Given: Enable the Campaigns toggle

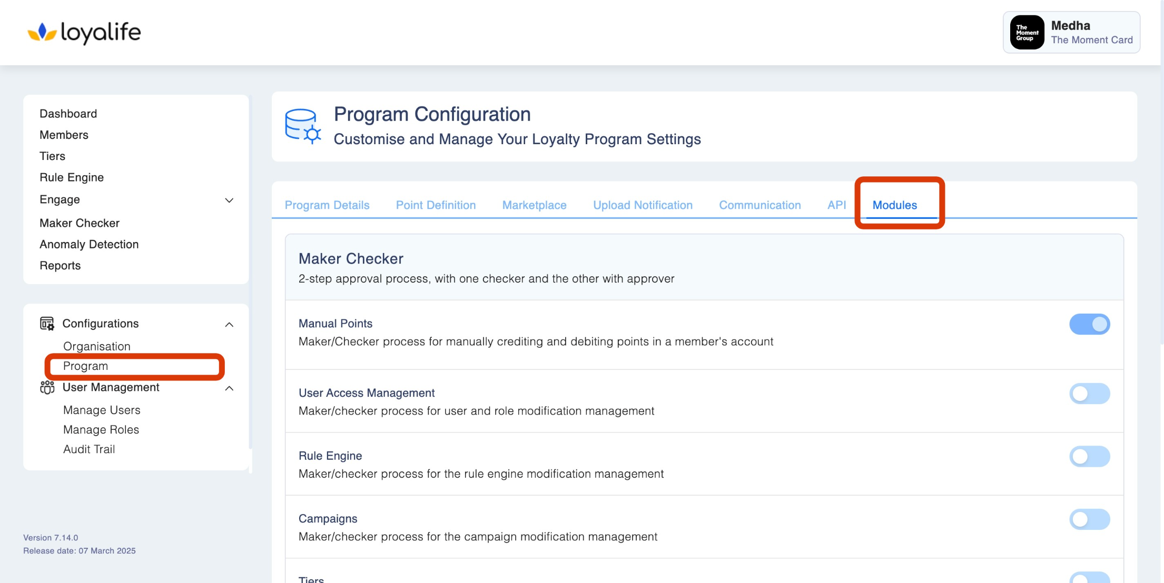Looking at the screenshot, I should tap(1089, 519).
